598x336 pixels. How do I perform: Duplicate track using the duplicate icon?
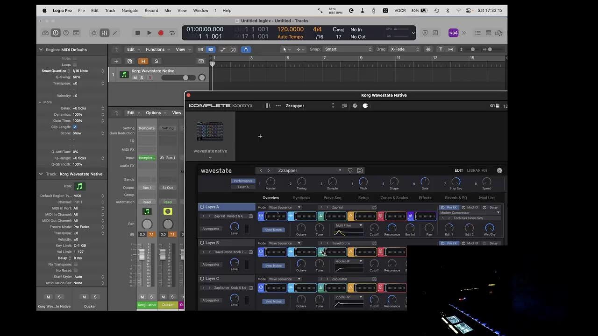pos(129,61)
